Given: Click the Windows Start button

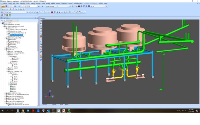Looking at the screenshot, I should click(2, 111).
